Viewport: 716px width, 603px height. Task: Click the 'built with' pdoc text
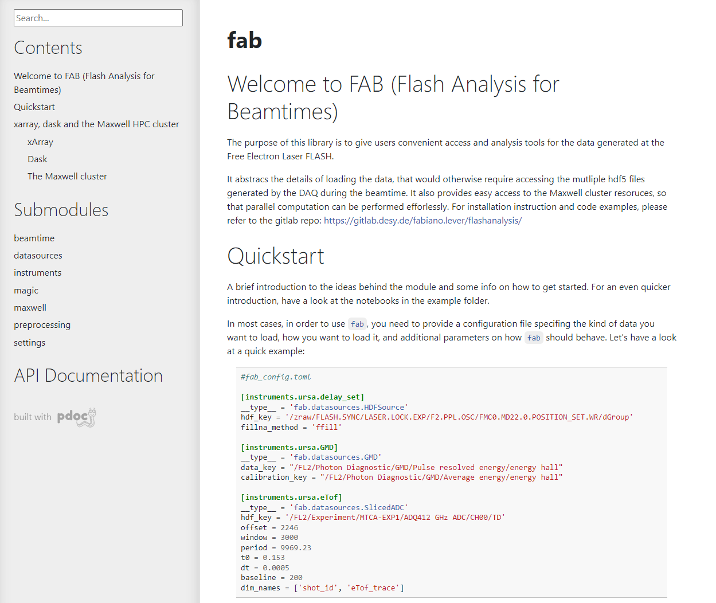point(33,417)
